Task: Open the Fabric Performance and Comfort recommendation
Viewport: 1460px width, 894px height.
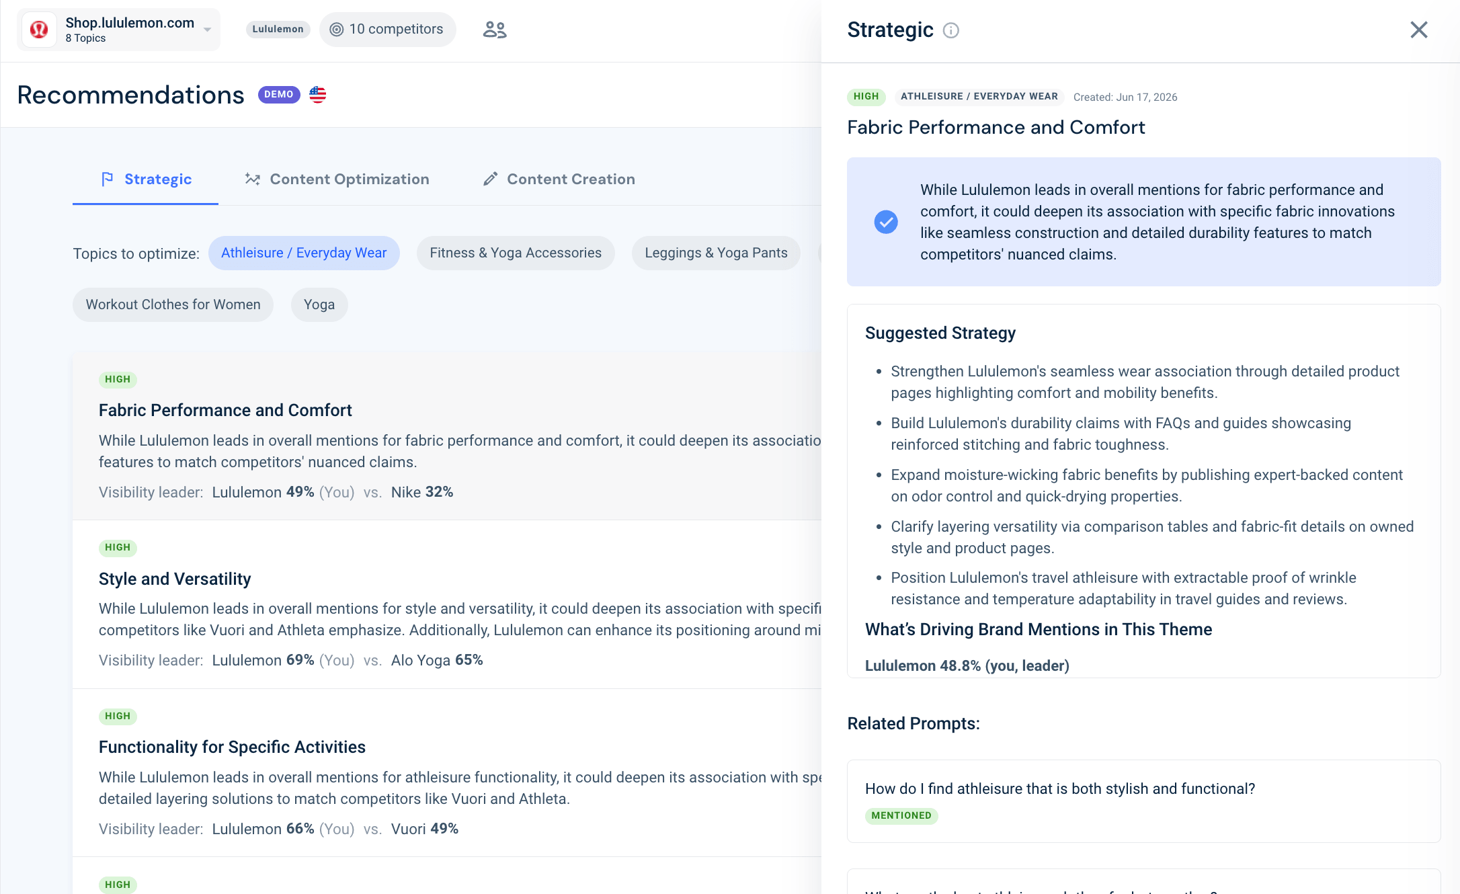Action: 447,436
